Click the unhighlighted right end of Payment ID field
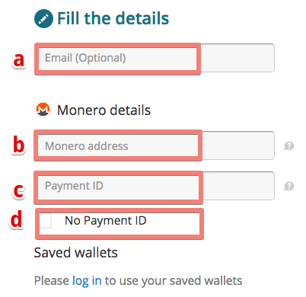The image size is (306, 297). [x=238, y=186]
